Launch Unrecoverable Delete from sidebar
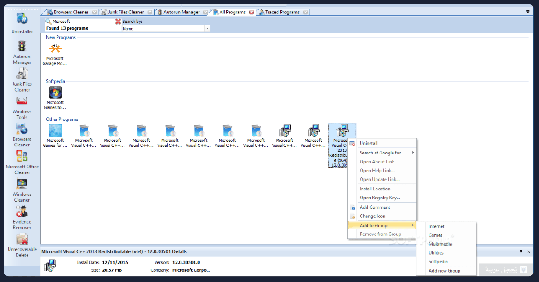539x282 pixels. [22, 245]
